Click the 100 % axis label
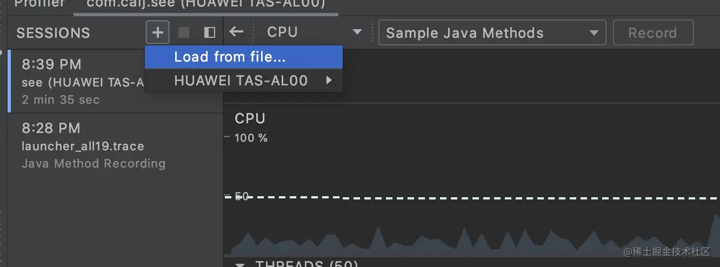Viewport: 720px width, 267px height. pos(251,138)
